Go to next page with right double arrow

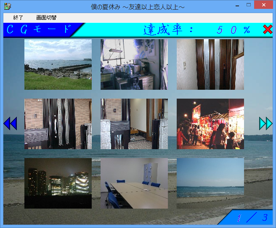265,123
